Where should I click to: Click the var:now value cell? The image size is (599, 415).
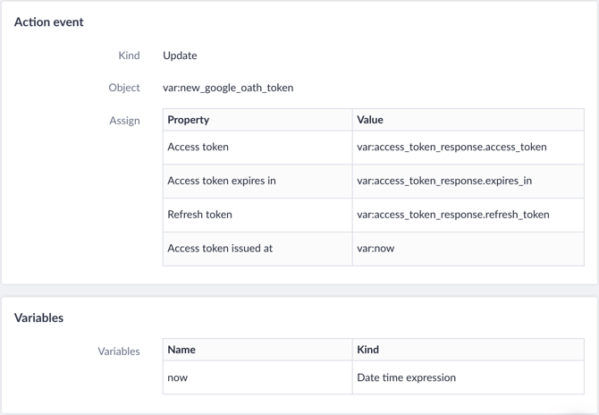pos(468,249)
